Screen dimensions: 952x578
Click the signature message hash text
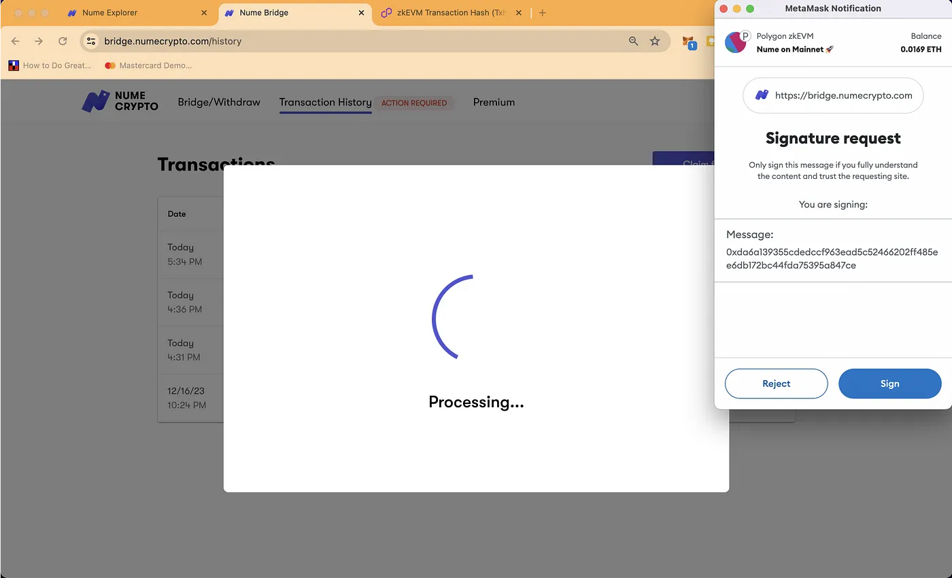pos(832,258)
